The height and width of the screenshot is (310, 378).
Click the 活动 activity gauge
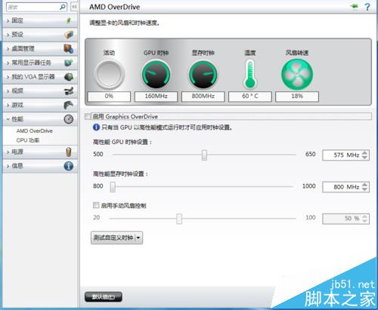(109, 75)
